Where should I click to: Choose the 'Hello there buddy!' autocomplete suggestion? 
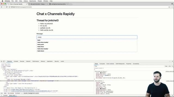point(87,42)
